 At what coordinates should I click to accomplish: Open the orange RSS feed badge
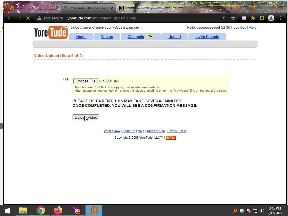point(171,138)
